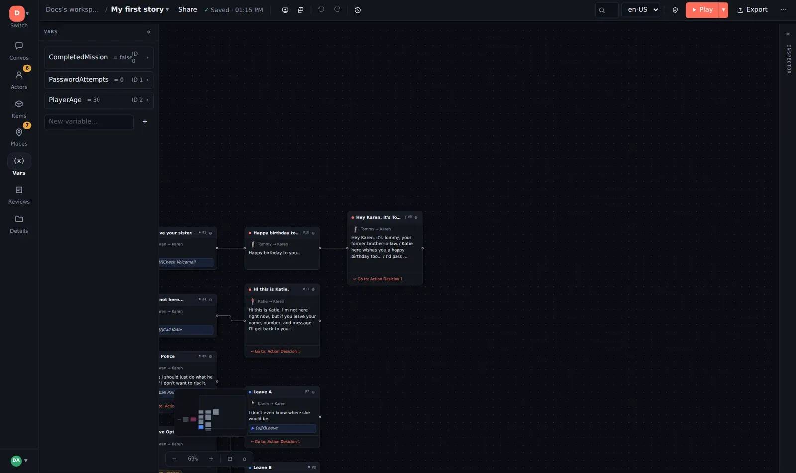Open the DA user account menu

pos(19,460)
